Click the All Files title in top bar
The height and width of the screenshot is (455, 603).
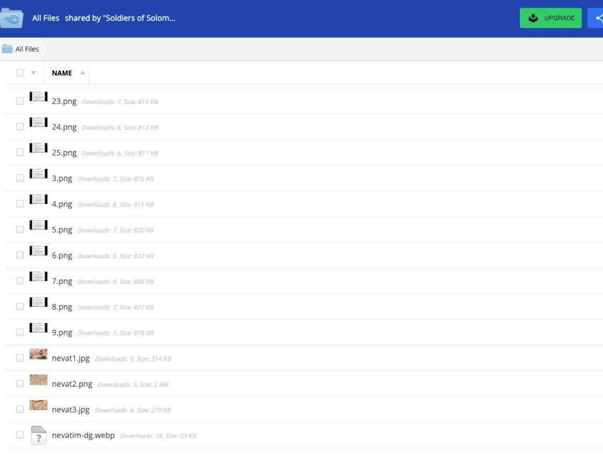[45, 18]
